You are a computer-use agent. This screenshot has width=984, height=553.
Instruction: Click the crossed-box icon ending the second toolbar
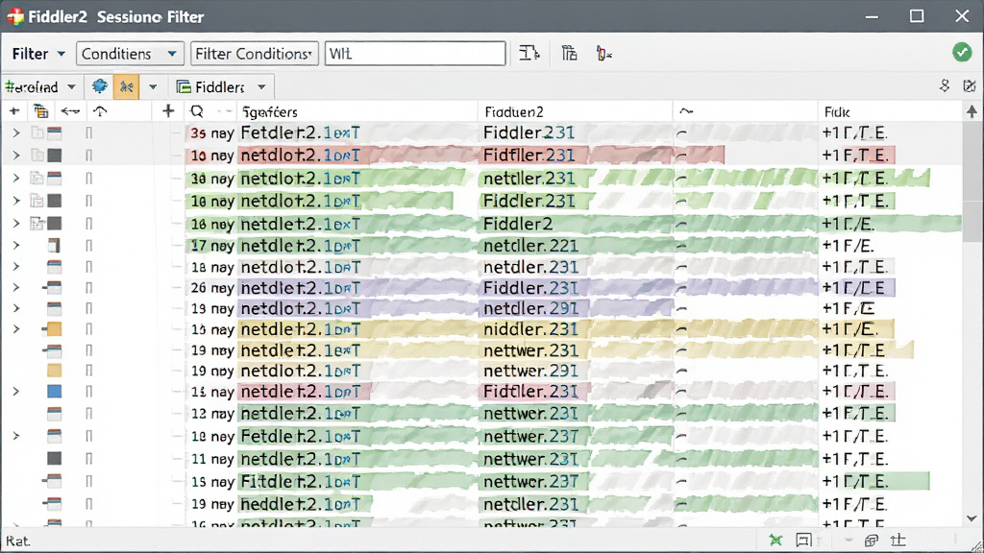[970, 85]
